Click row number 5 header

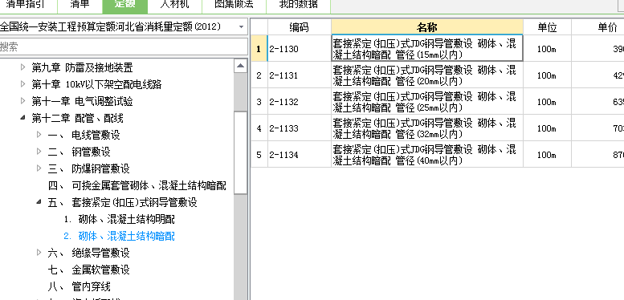[x=259, y=154]
